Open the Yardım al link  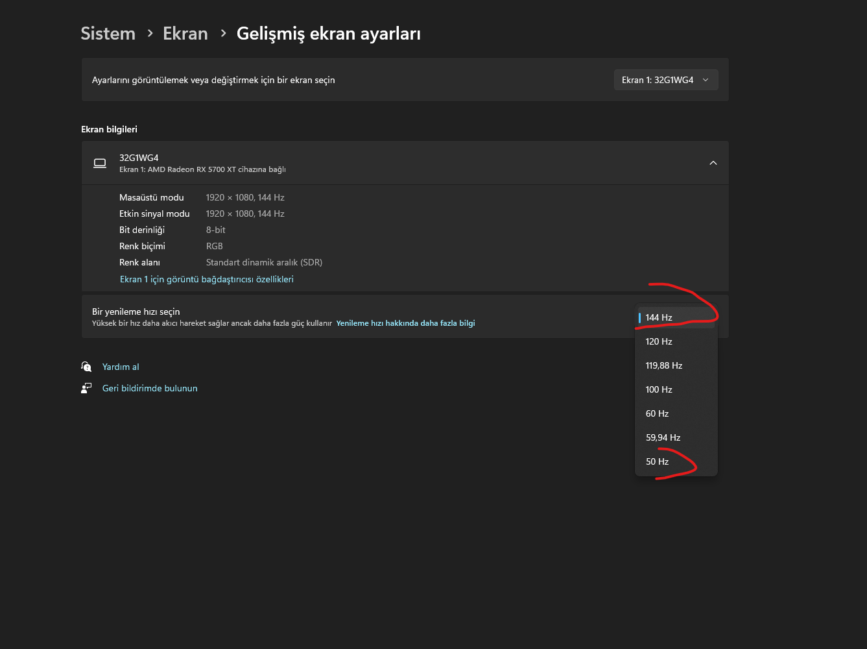pos(121,367)
